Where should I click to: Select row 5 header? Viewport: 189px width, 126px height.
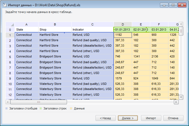tap(10, 57)
